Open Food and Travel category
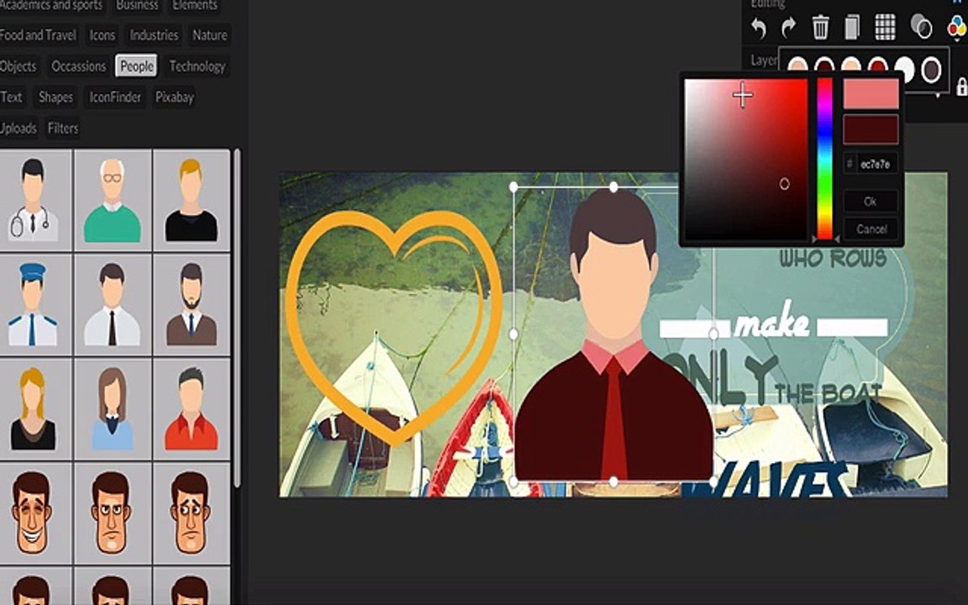968x605 pixels. point(39,35)
